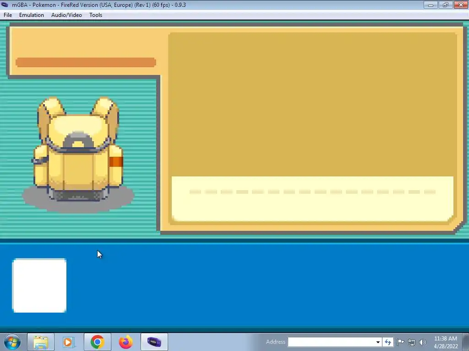Screen dimensions: 469x351
Task: Expand the Address bar dropdown arrow
Action: pyautogui.click(x=378, y=342)
